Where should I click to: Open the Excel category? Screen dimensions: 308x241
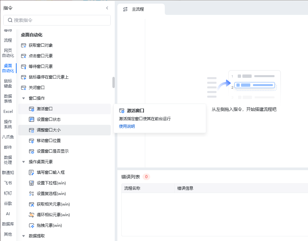click(8, 112)
